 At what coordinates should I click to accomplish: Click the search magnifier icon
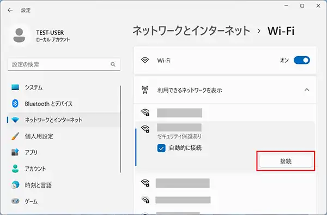pos(113,64)
